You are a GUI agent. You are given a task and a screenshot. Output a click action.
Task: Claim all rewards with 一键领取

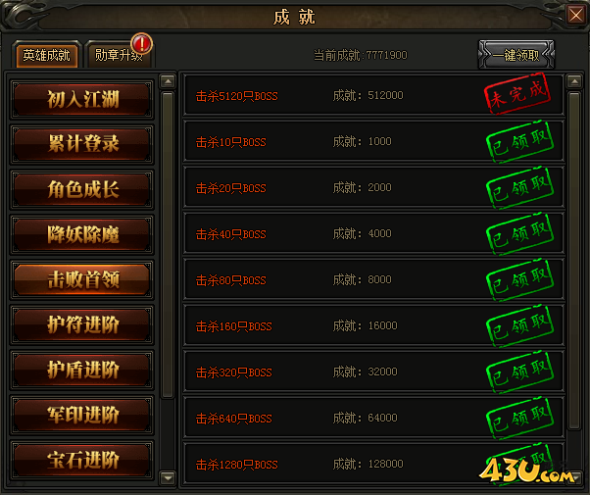[x=516, y=55]
